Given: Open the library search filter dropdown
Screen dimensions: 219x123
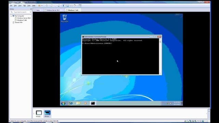Looking at the screenshot, I should coord(30,12).
